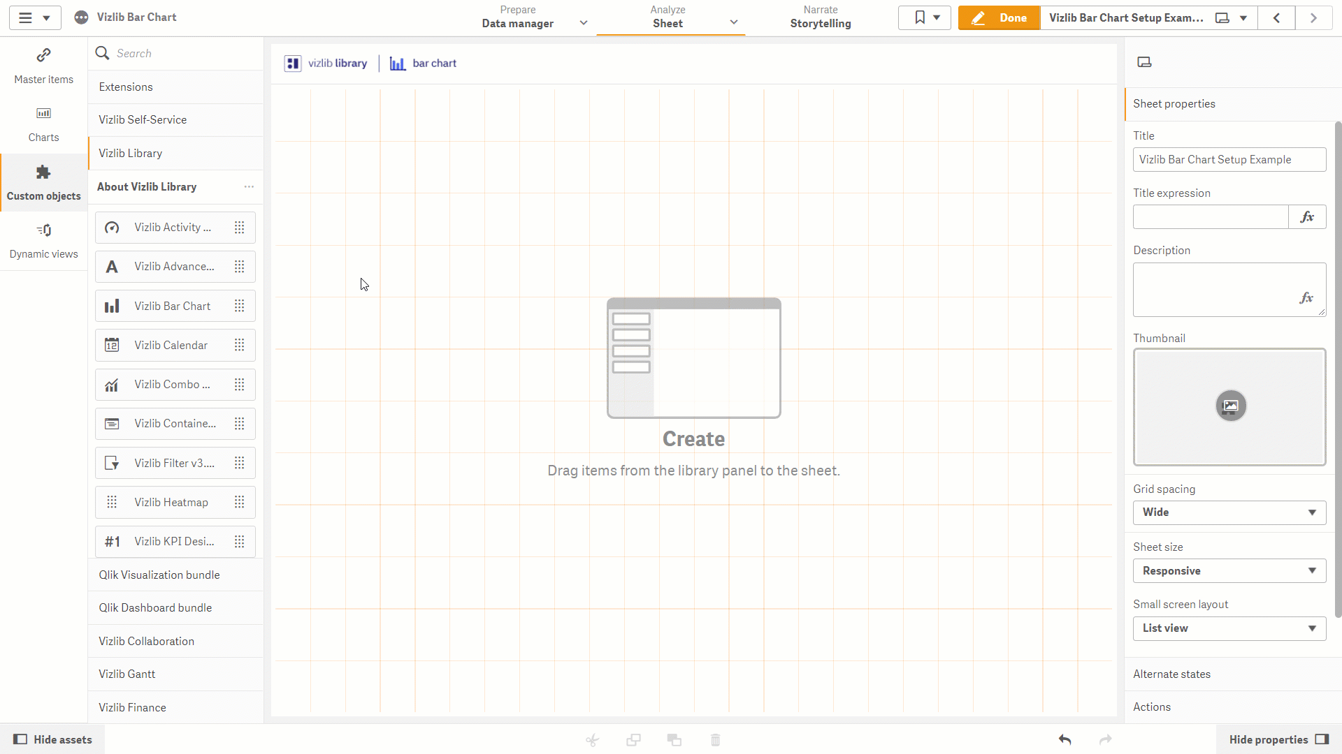Open the bookmarks dropdown
This screenshot has height=754, width=1342.
pos(925,17)
